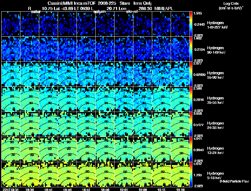Click the '18:56' time label

105,189
